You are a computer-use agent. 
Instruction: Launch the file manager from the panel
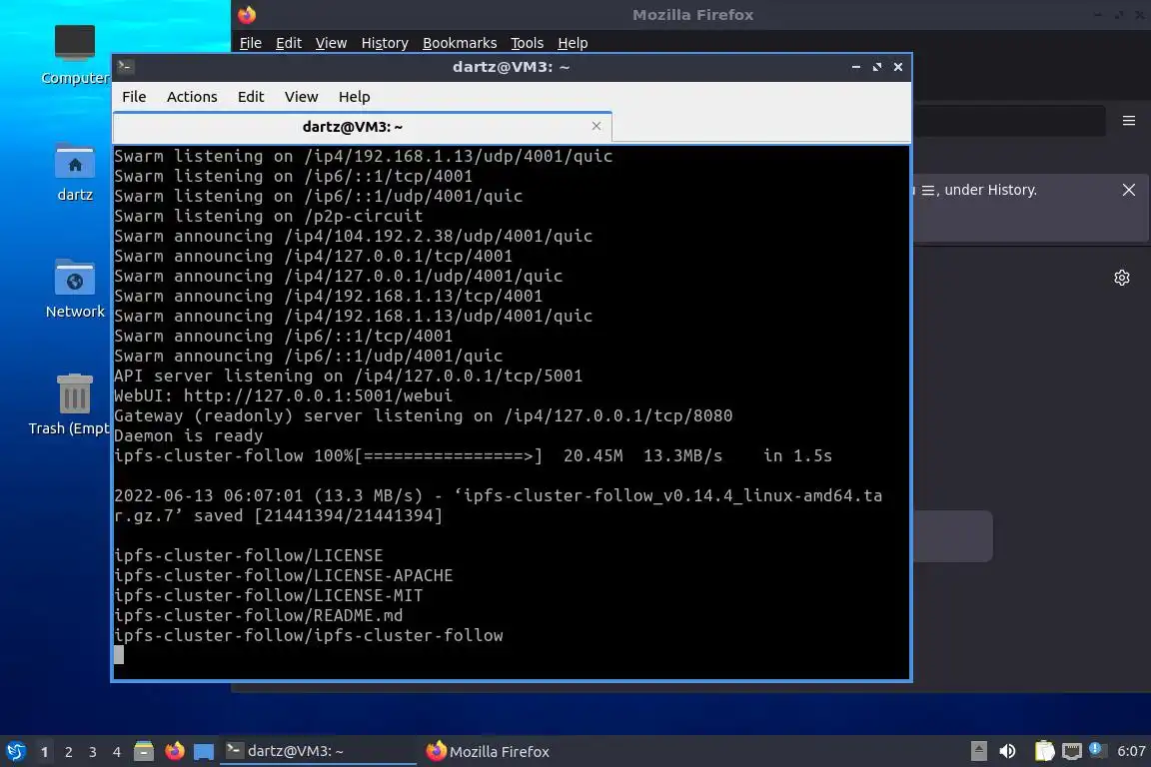pyautogui.click(x=144, y=751)
